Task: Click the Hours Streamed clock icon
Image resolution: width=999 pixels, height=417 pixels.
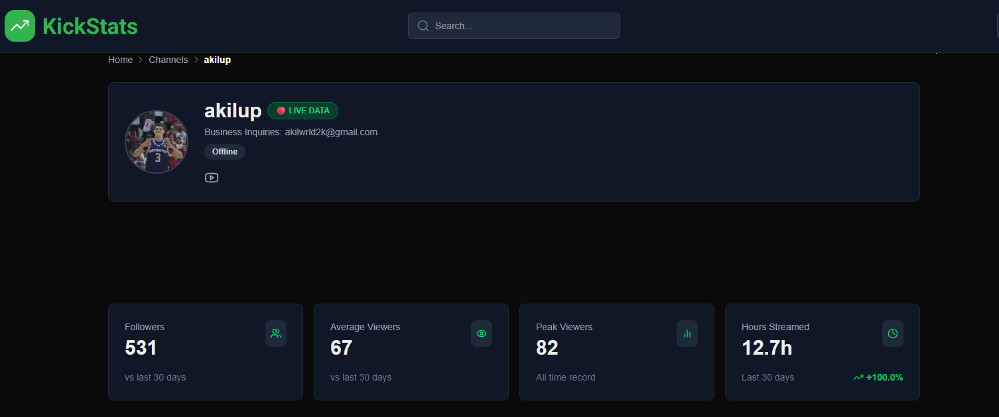Action: click(893, 333)
